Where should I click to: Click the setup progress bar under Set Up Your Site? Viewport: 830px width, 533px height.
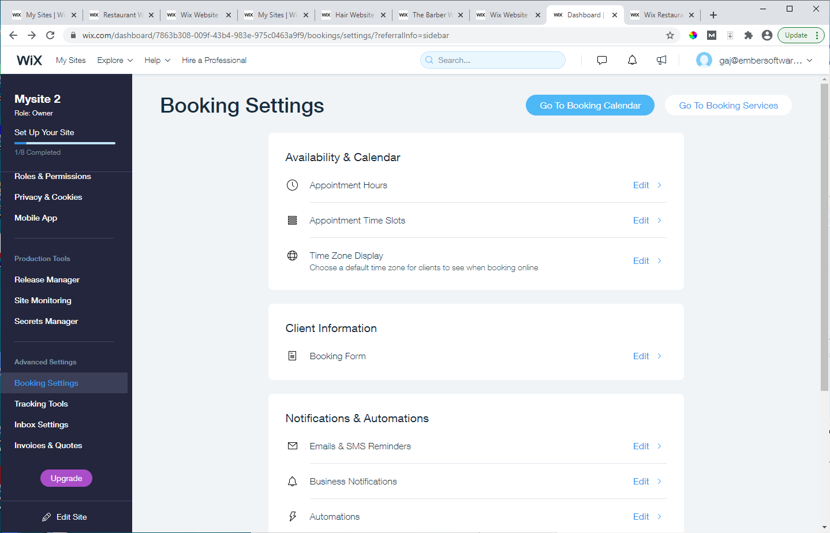(65, 143)
